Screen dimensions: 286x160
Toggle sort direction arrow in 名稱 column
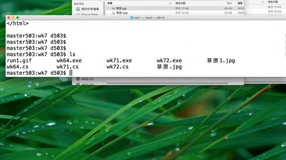[170, 3]
